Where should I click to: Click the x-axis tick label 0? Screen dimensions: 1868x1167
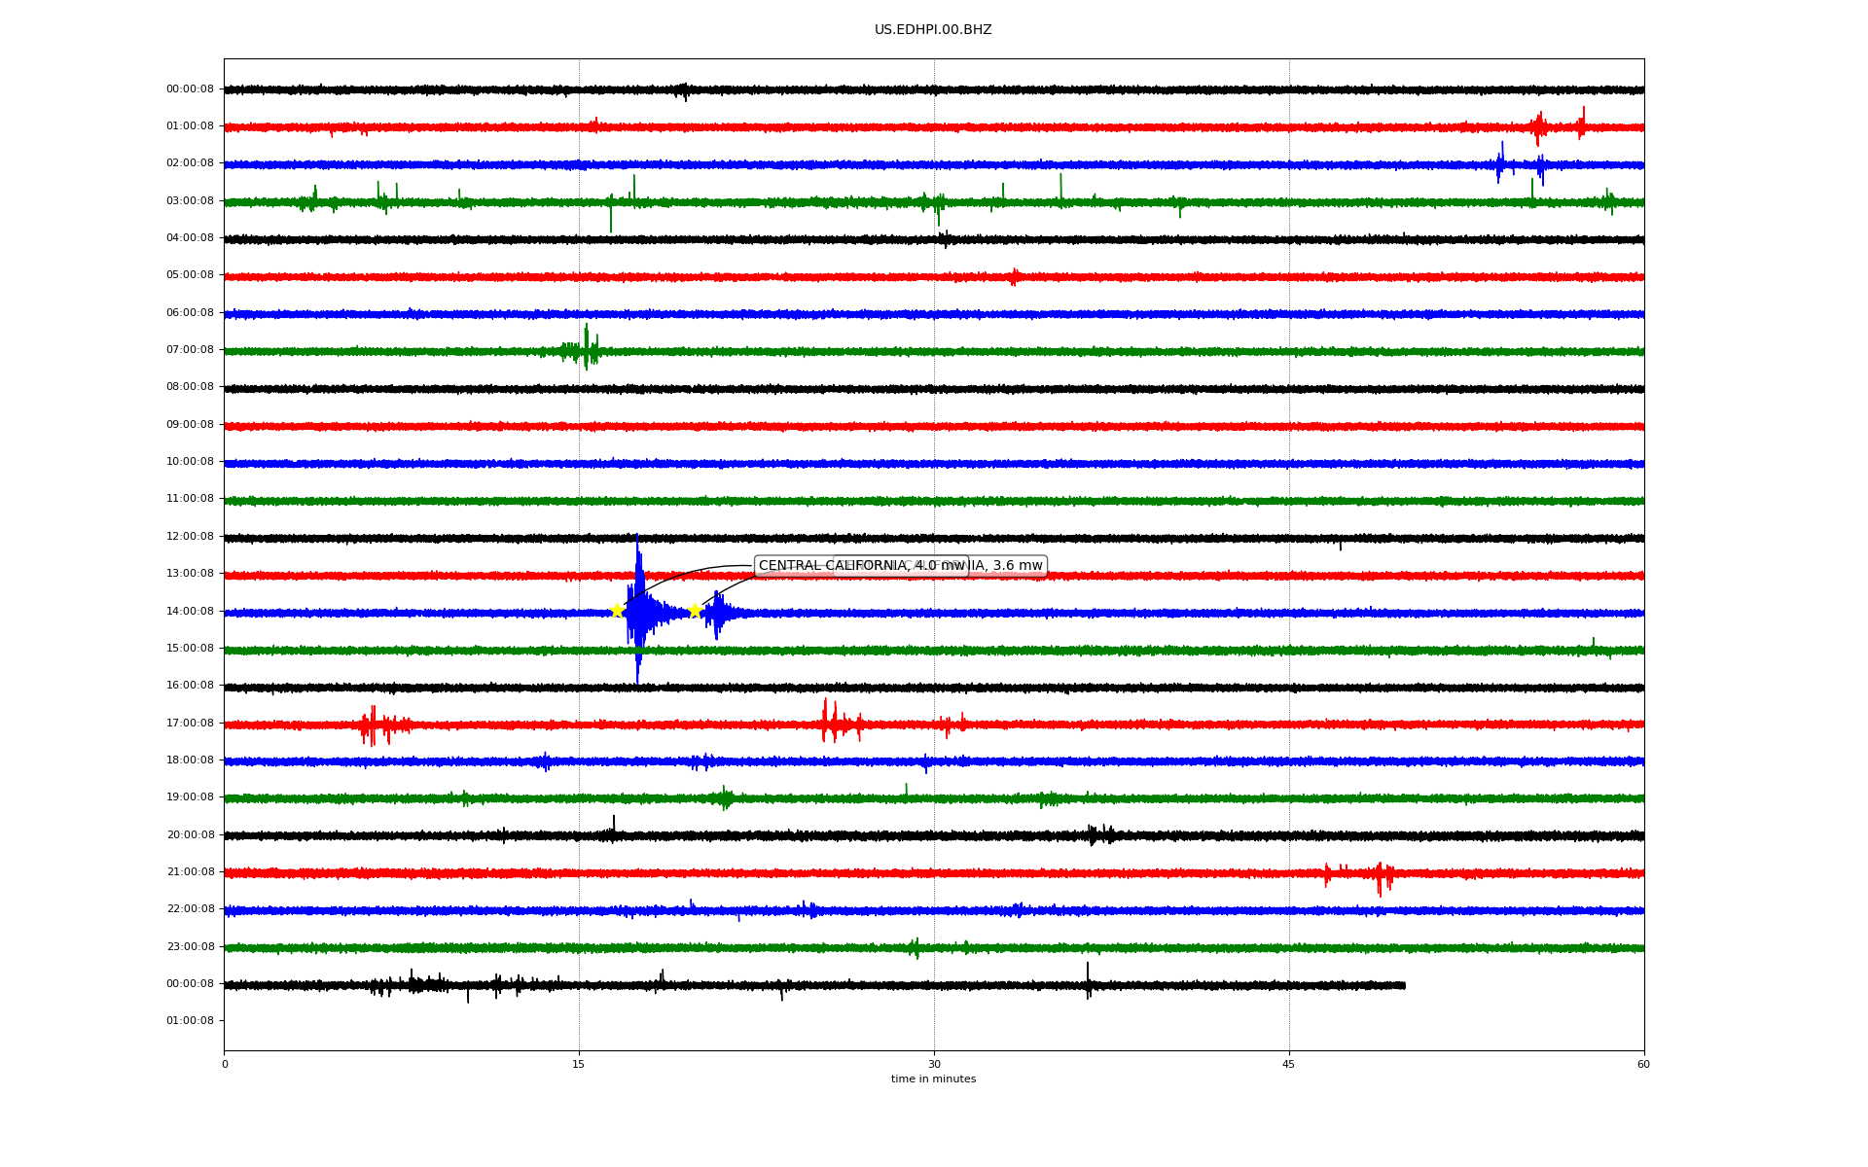pos(225,1064)
